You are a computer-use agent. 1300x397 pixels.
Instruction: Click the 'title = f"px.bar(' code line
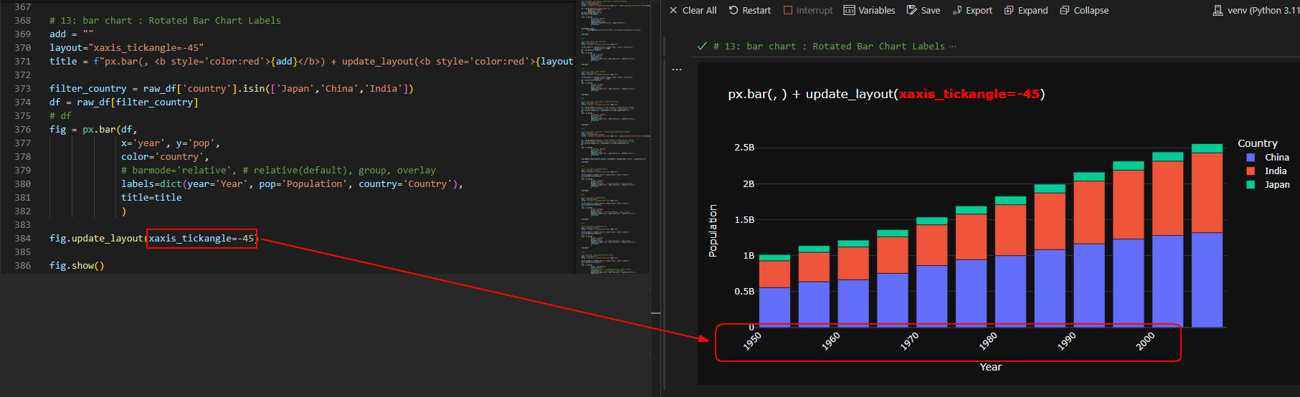(x=311, y=62)
